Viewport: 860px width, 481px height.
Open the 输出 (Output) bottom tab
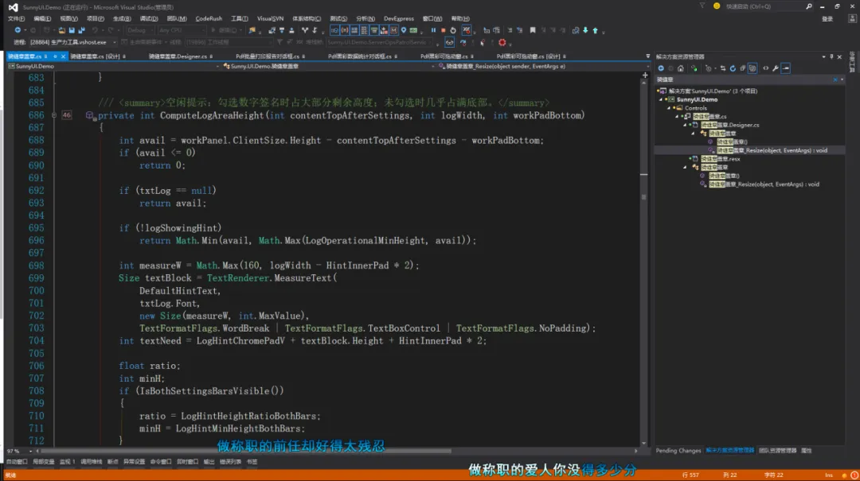point(209,462)
